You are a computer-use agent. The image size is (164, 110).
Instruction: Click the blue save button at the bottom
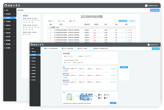pos(113,103)
